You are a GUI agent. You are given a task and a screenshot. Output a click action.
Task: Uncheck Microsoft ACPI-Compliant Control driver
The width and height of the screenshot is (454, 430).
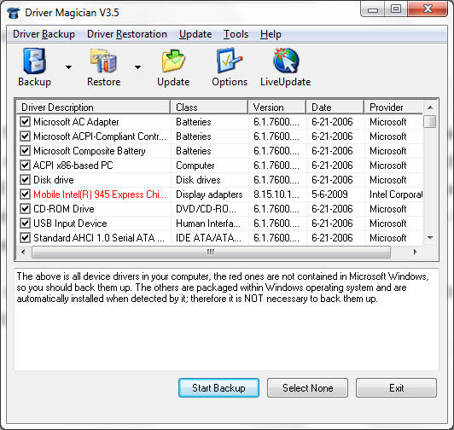26,137
